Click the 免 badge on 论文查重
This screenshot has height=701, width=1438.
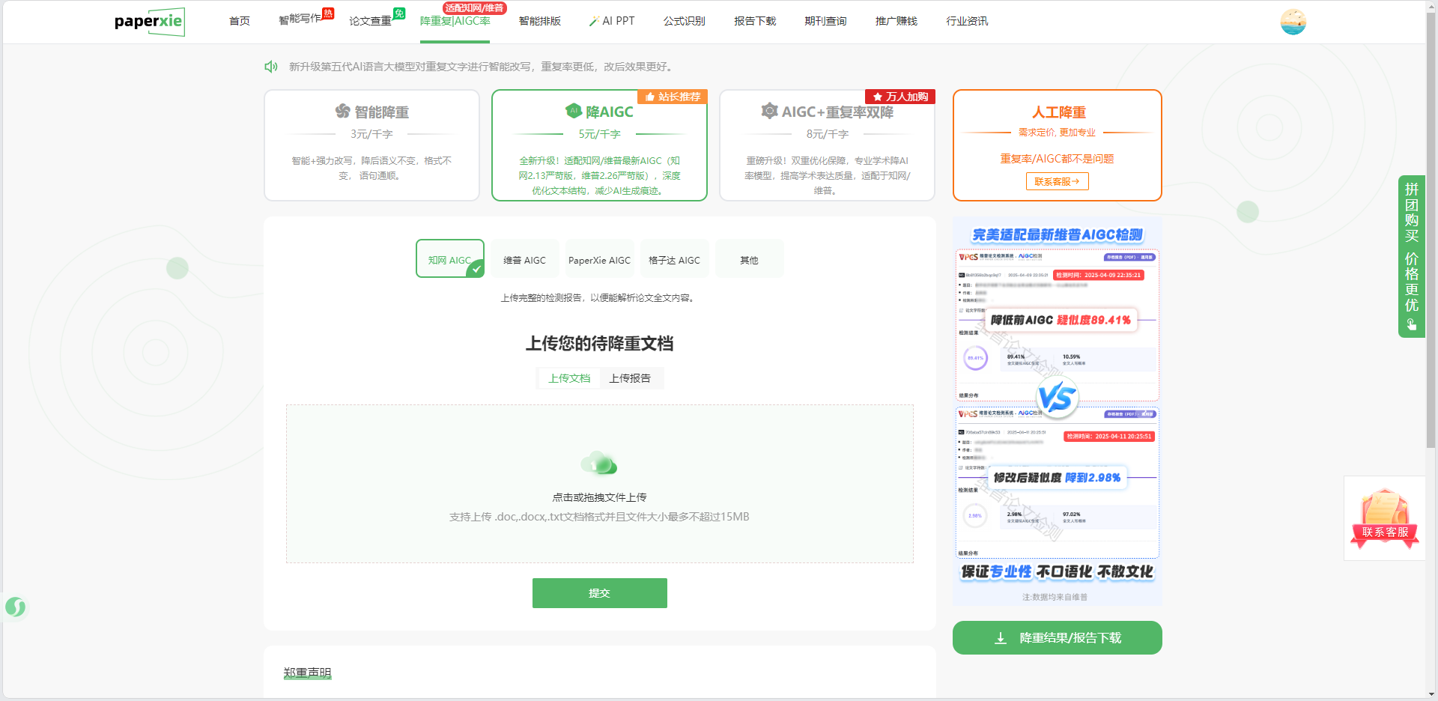(399, 13)
